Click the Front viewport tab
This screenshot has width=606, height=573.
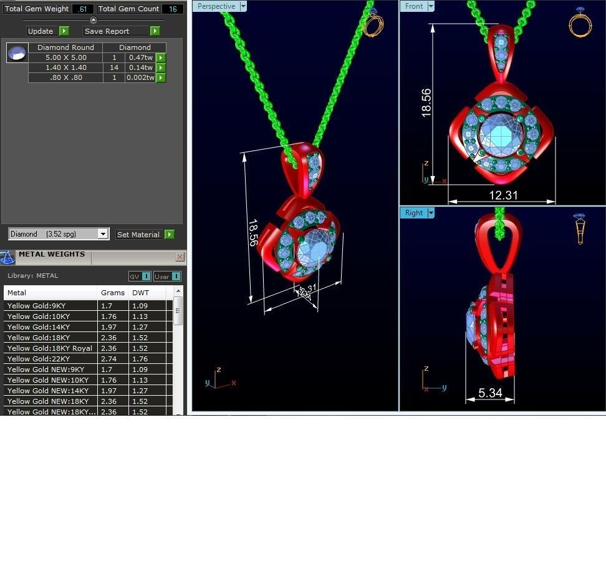414,6
